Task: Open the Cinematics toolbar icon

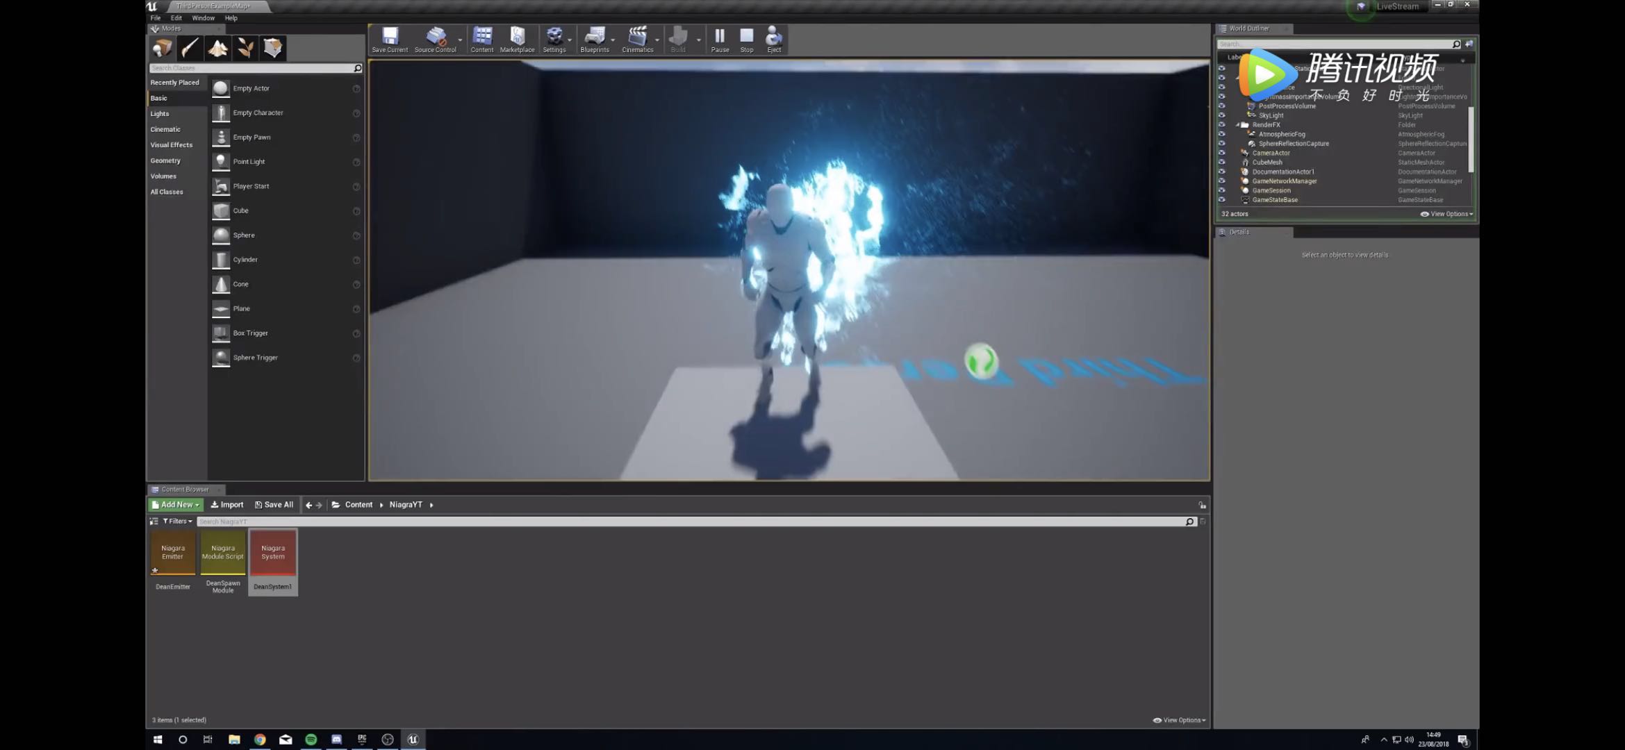Action: 637,36
